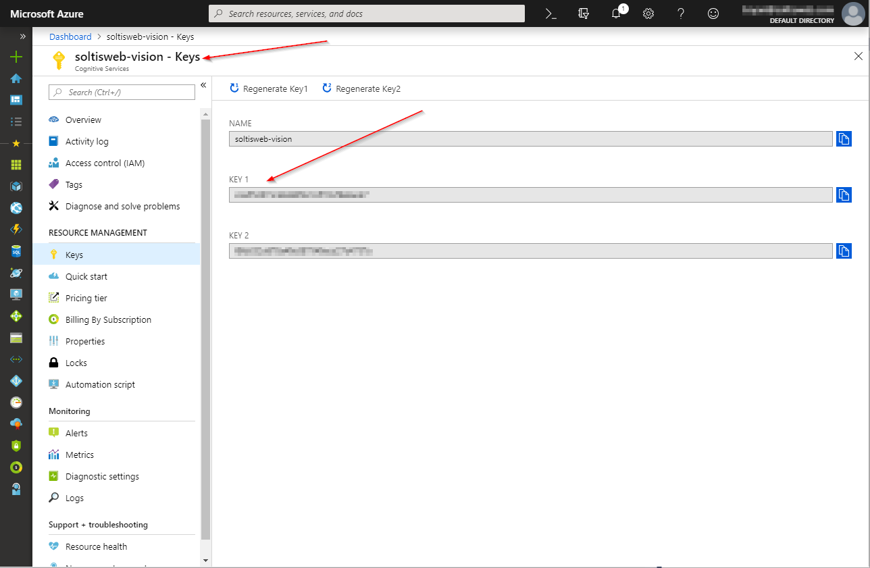The height and width of the screenshot is (568, 870).
Task: Open the feedback smiley icon
Action: [713, 14]
